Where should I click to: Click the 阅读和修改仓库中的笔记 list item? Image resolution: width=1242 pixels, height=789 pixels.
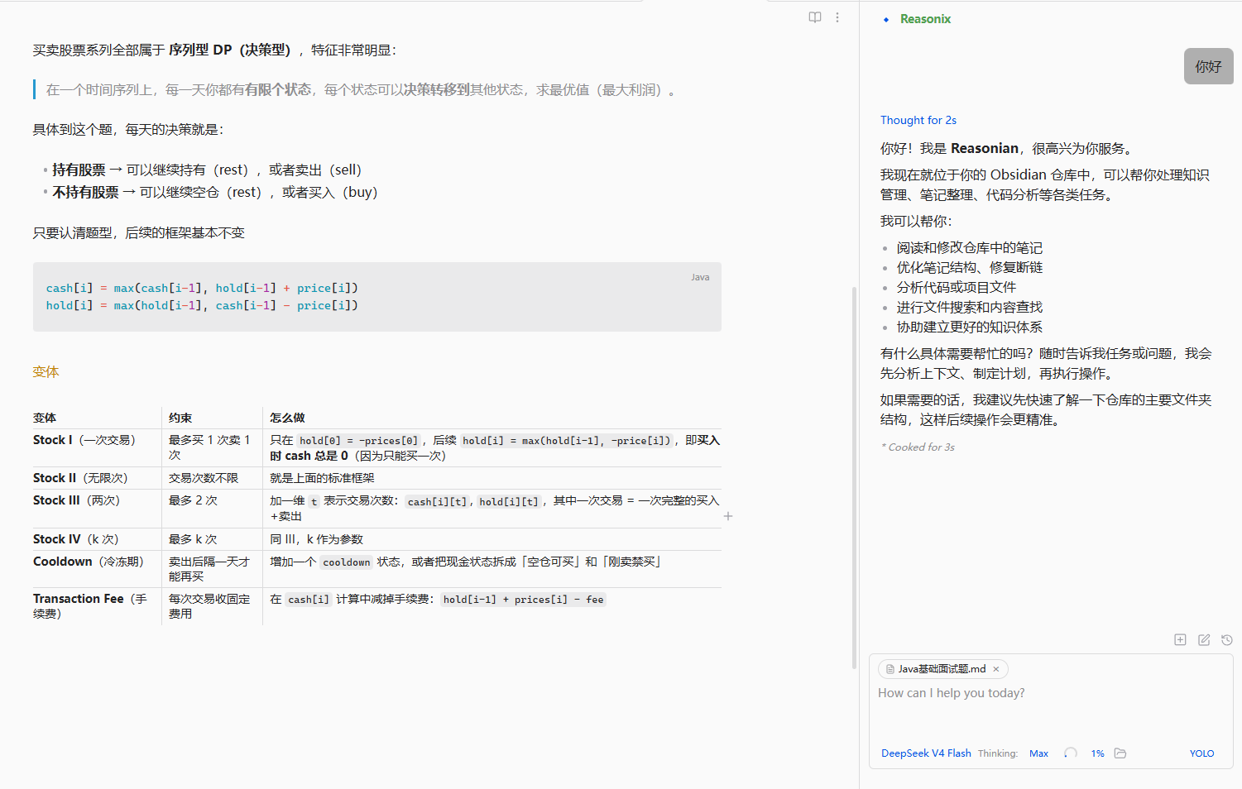tap(970, 248)
